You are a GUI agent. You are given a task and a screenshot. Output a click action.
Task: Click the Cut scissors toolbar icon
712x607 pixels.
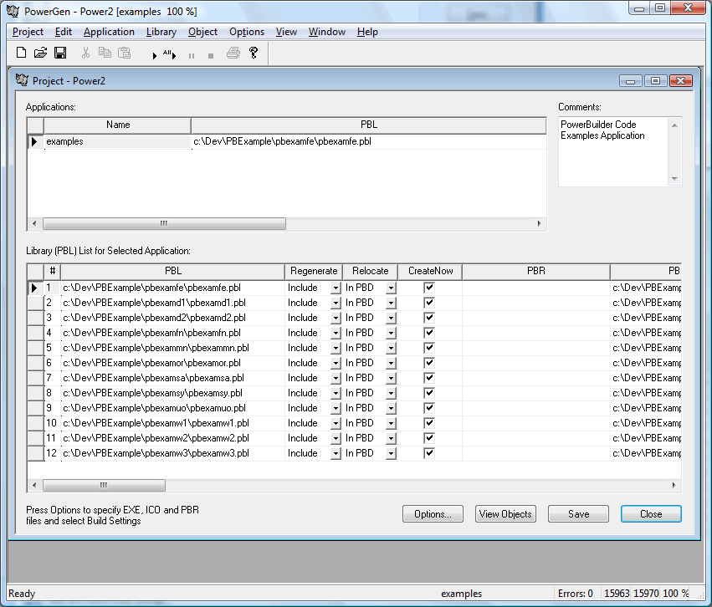[x=85, y=53]
